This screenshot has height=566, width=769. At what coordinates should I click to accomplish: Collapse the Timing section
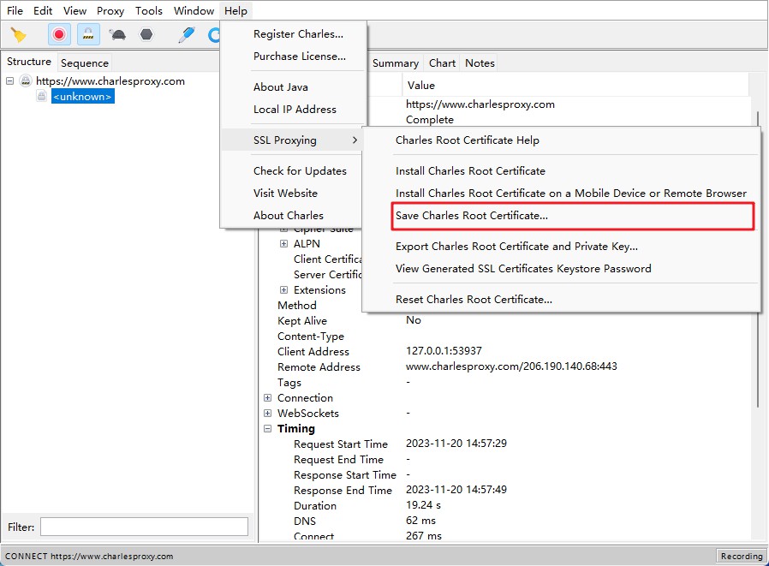pyautogui.click(x=267, y=429)
